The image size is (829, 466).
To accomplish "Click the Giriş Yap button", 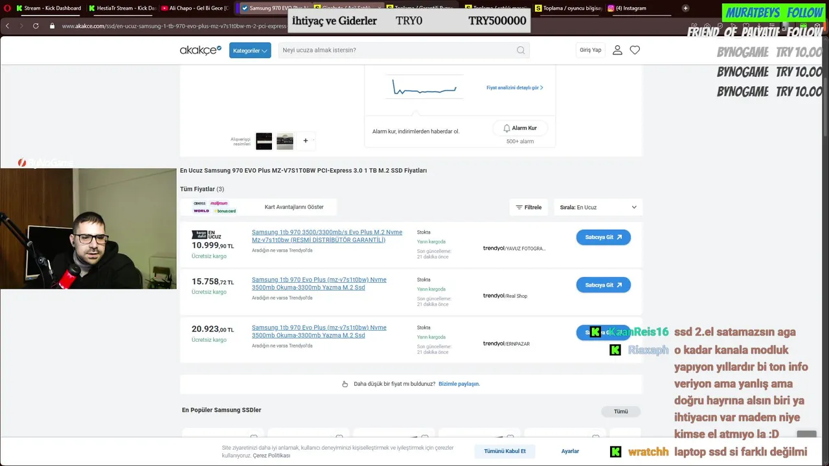I will tap(590, 50).
